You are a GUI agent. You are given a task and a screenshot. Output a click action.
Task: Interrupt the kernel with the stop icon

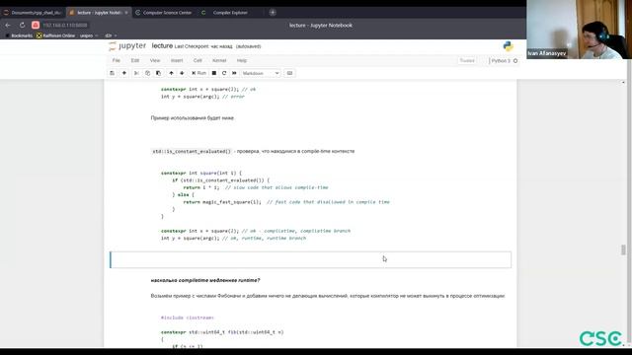[x=214, y=73]
